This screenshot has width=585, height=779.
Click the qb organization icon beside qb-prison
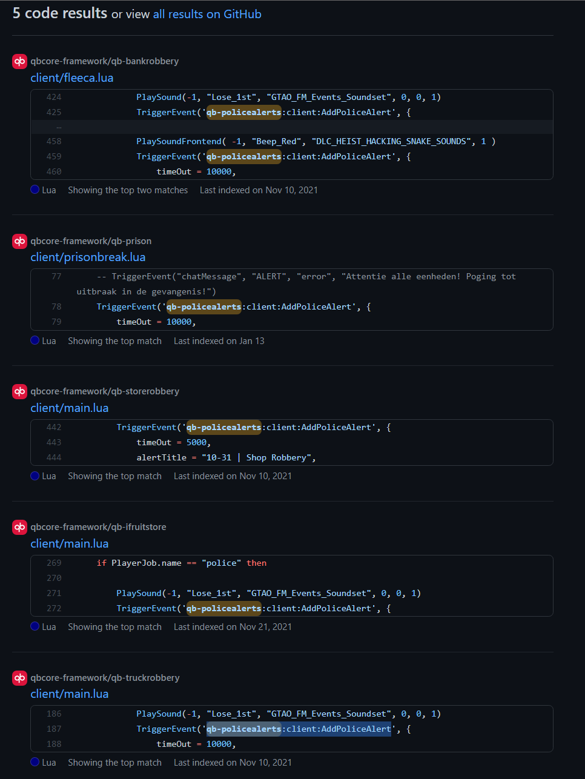pyautogui.click(x=19, y=240)
